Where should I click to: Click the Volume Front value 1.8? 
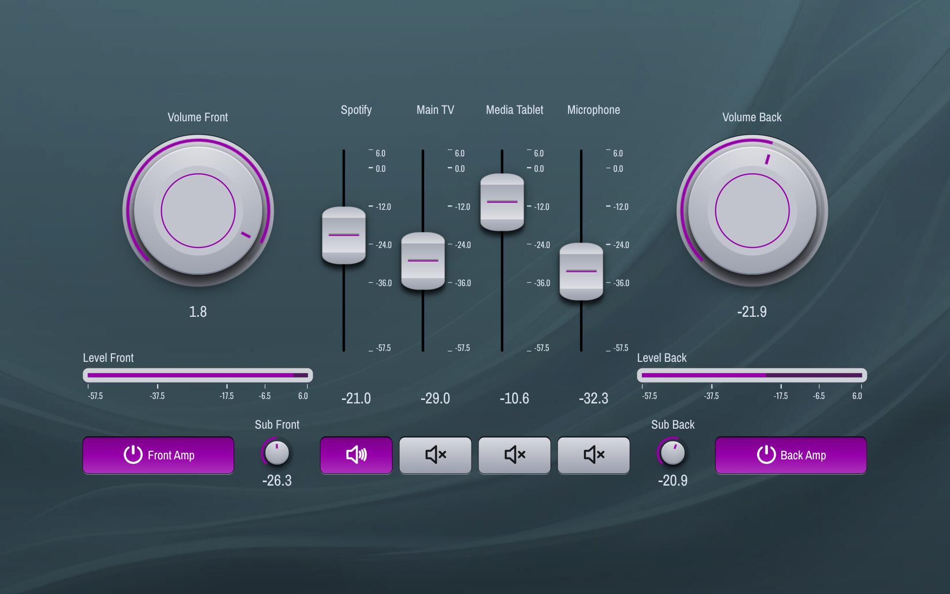coord(198,312)
